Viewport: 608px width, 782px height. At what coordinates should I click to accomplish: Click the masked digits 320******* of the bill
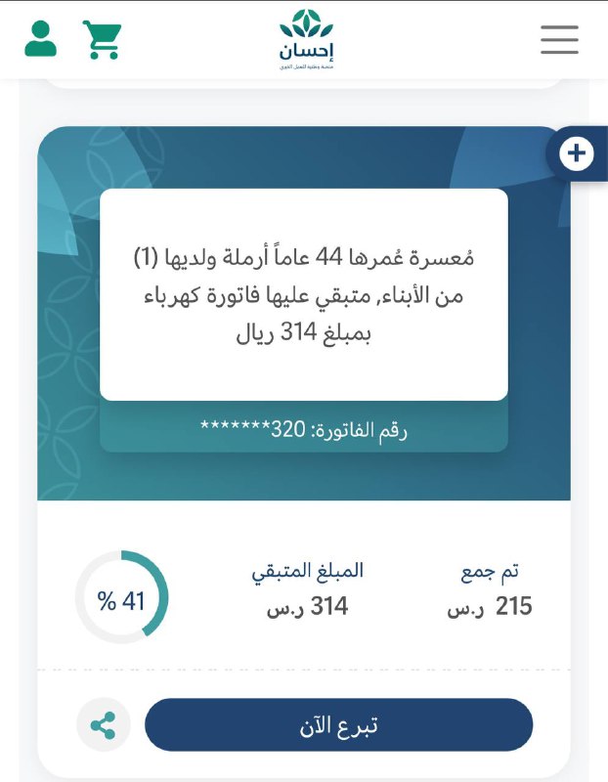pyautogui.click(x=253, y=428)
